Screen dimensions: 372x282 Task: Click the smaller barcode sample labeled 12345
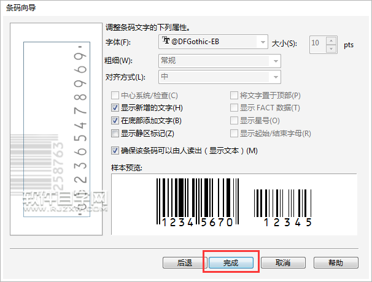[x=282, y=208]
